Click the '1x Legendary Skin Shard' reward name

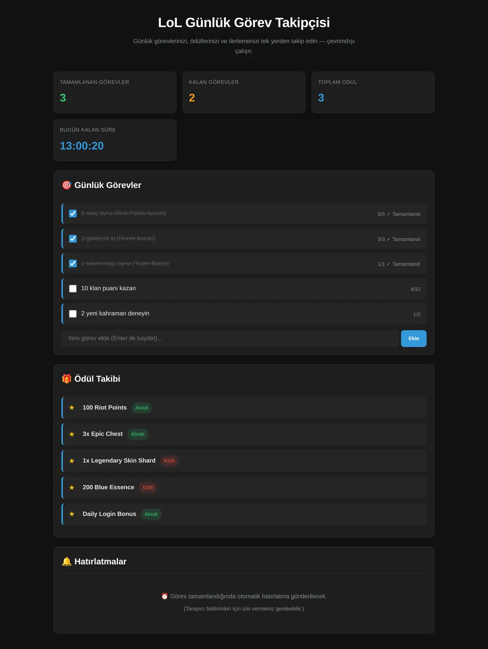pyautogui.click(x=119, y=460)
